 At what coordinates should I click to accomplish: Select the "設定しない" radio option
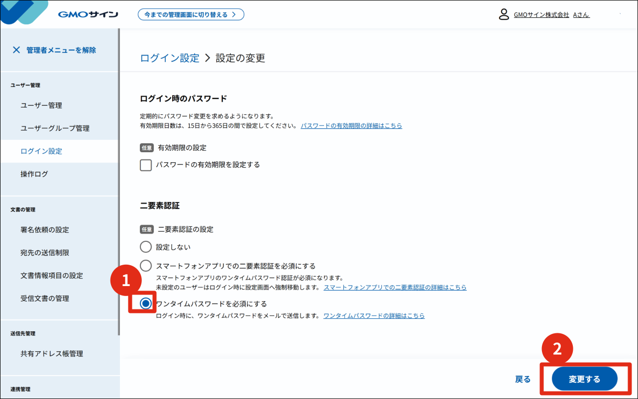pyautogui.click(x=146, y=247)
